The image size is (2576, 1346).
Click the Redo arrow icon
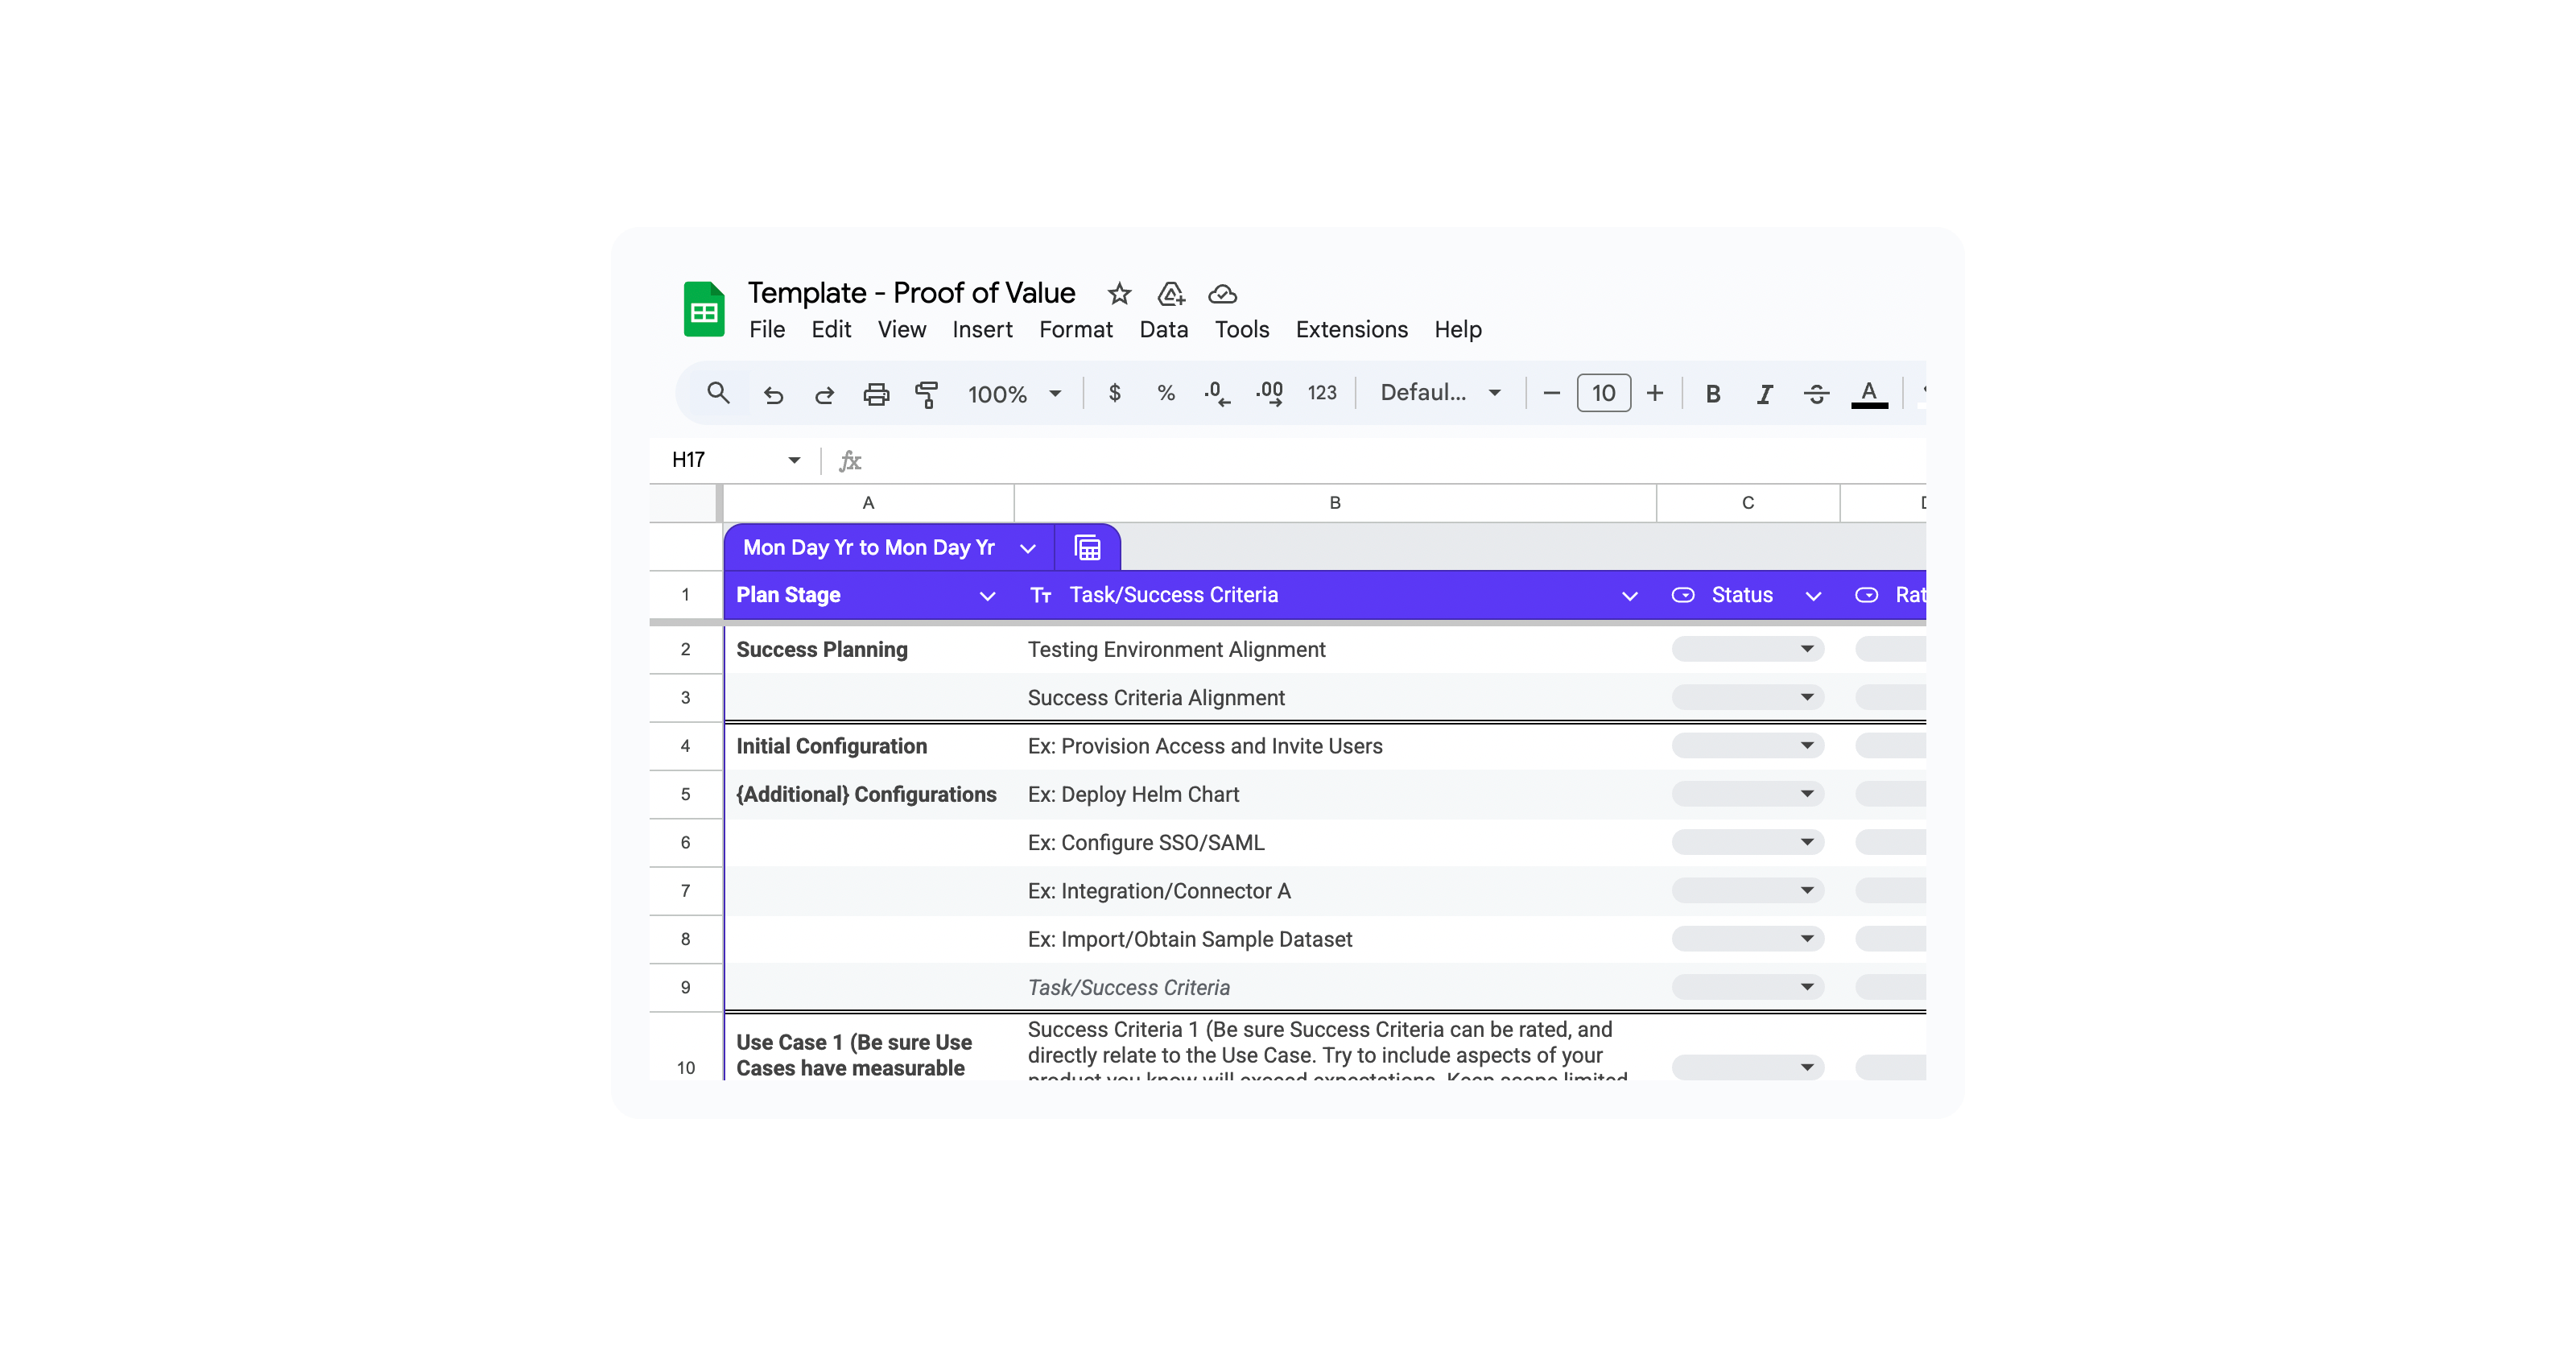click(824, 394)
